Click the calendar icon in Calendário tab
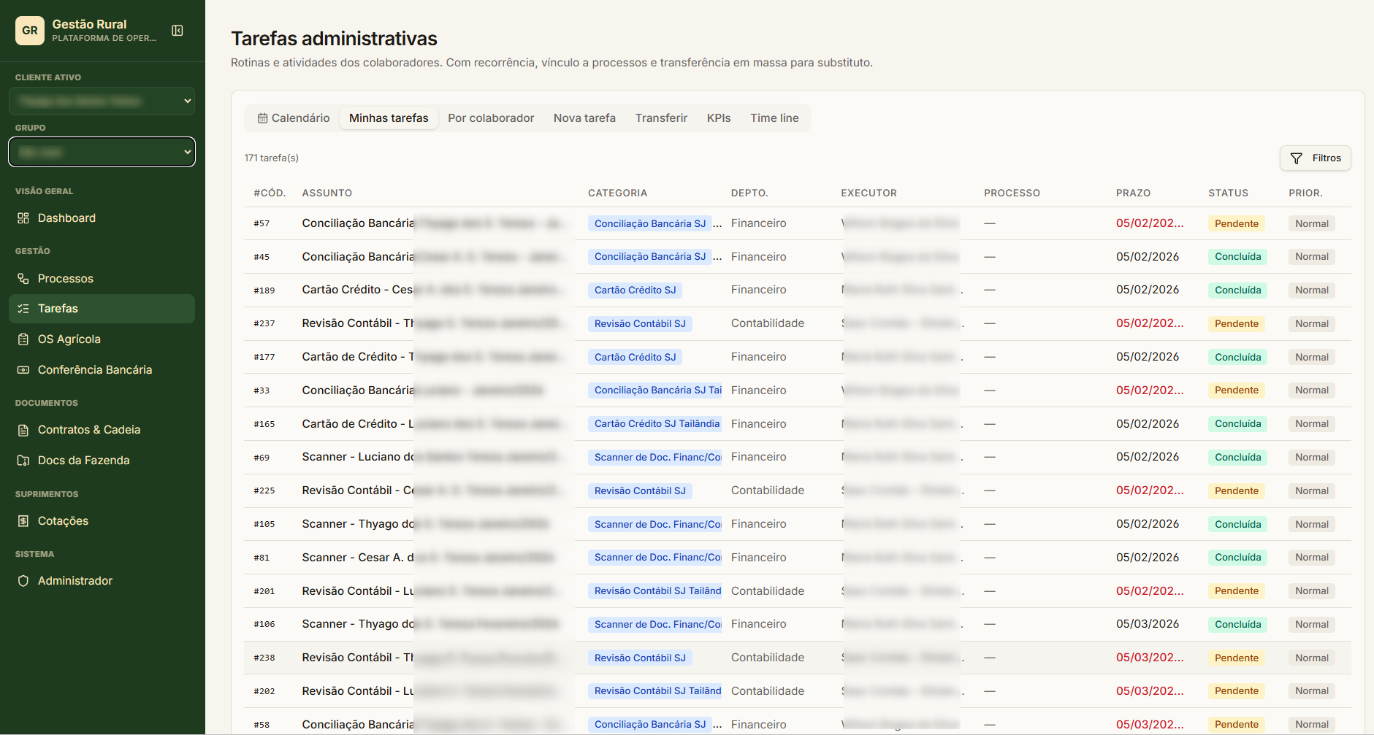This screenshot has height=735, width=1374. 262,118
